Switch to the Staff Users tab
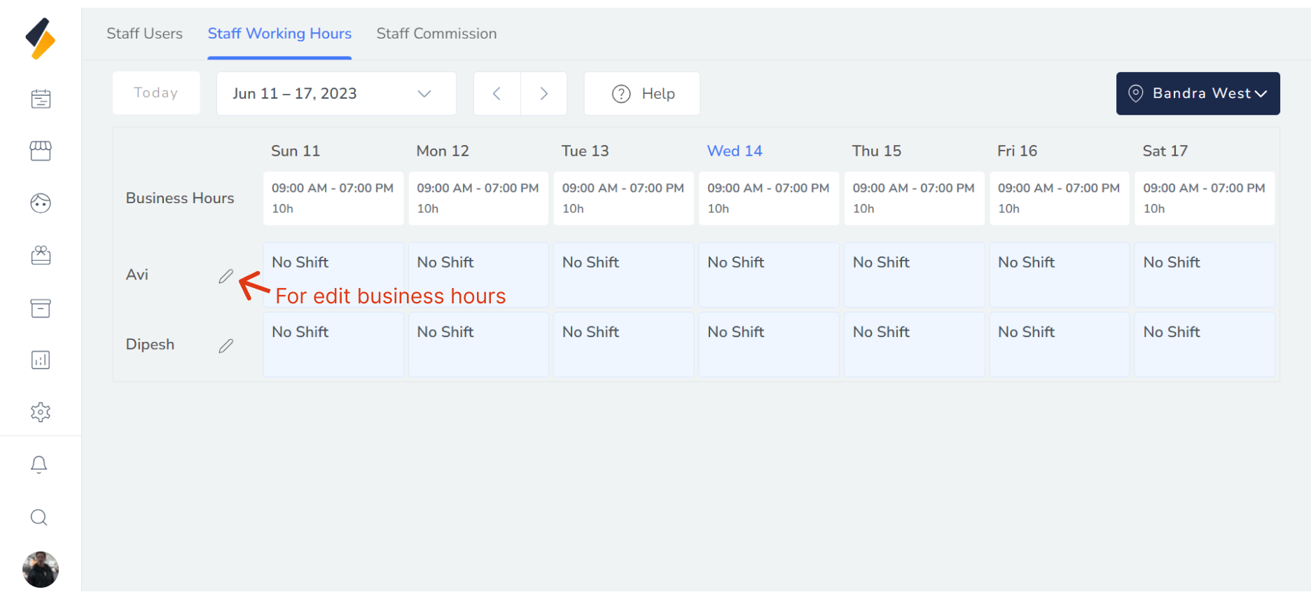 (x=144, y=34)
